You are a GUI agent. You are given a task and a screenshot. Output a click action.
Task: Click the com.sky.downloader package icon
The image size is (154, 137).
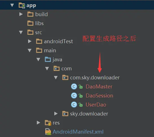tap(65, 77)
